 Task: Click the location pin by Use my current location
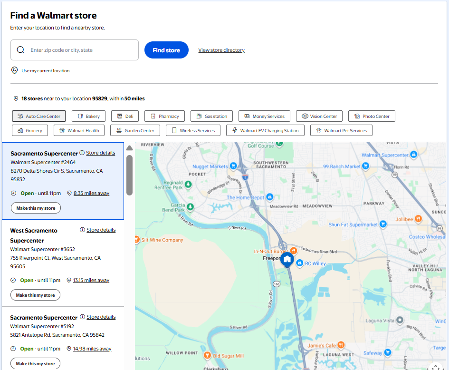(x=14, y=70)
